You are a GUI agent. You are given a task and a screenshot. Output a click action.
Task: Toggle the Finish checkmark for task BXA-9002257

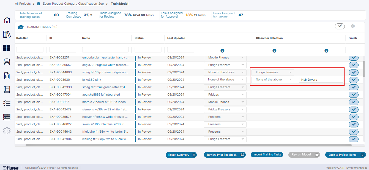pos(354,57)
